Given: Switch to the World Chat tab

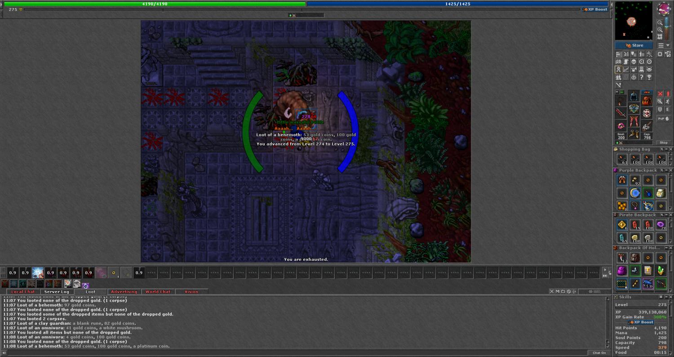Looking at the screenshot, I should pyautogui.click(x=158, y=292).
